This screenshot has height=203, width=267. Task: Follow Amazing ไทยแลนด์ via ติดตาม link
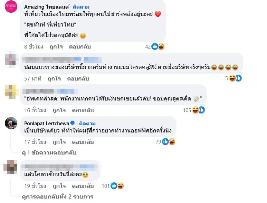point(81,7)
